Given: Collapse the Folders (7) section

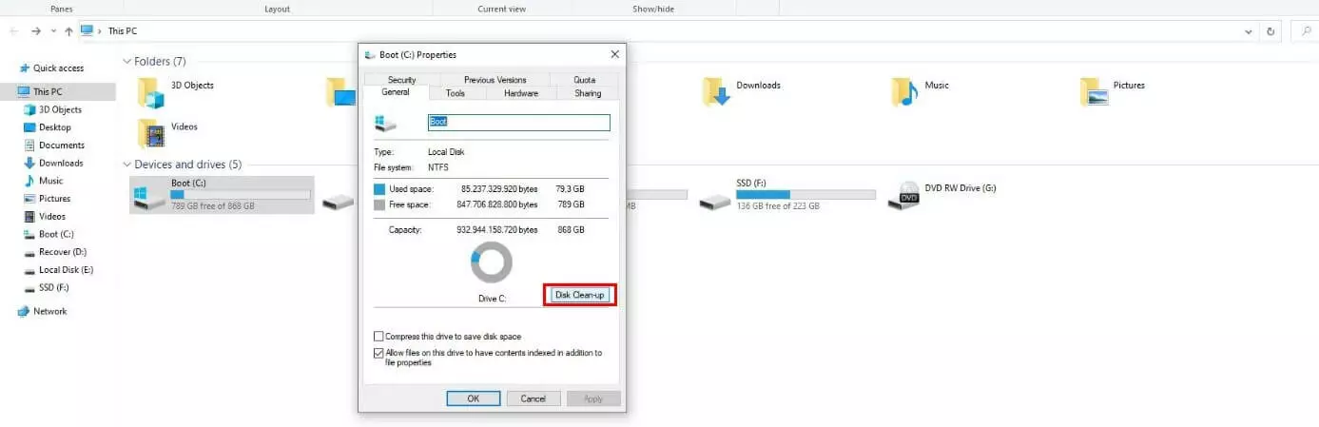Looking at the screenshot, I should (127, 62).
